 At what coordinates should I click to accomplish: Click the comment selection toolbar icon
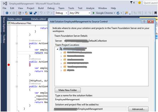(x=146, y=13)
